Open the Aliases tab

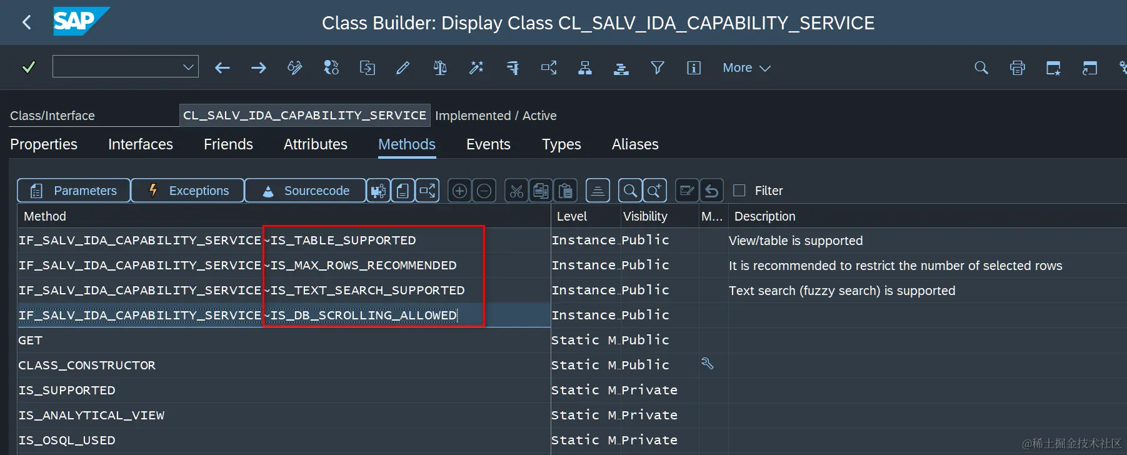[x=635, y=144]
